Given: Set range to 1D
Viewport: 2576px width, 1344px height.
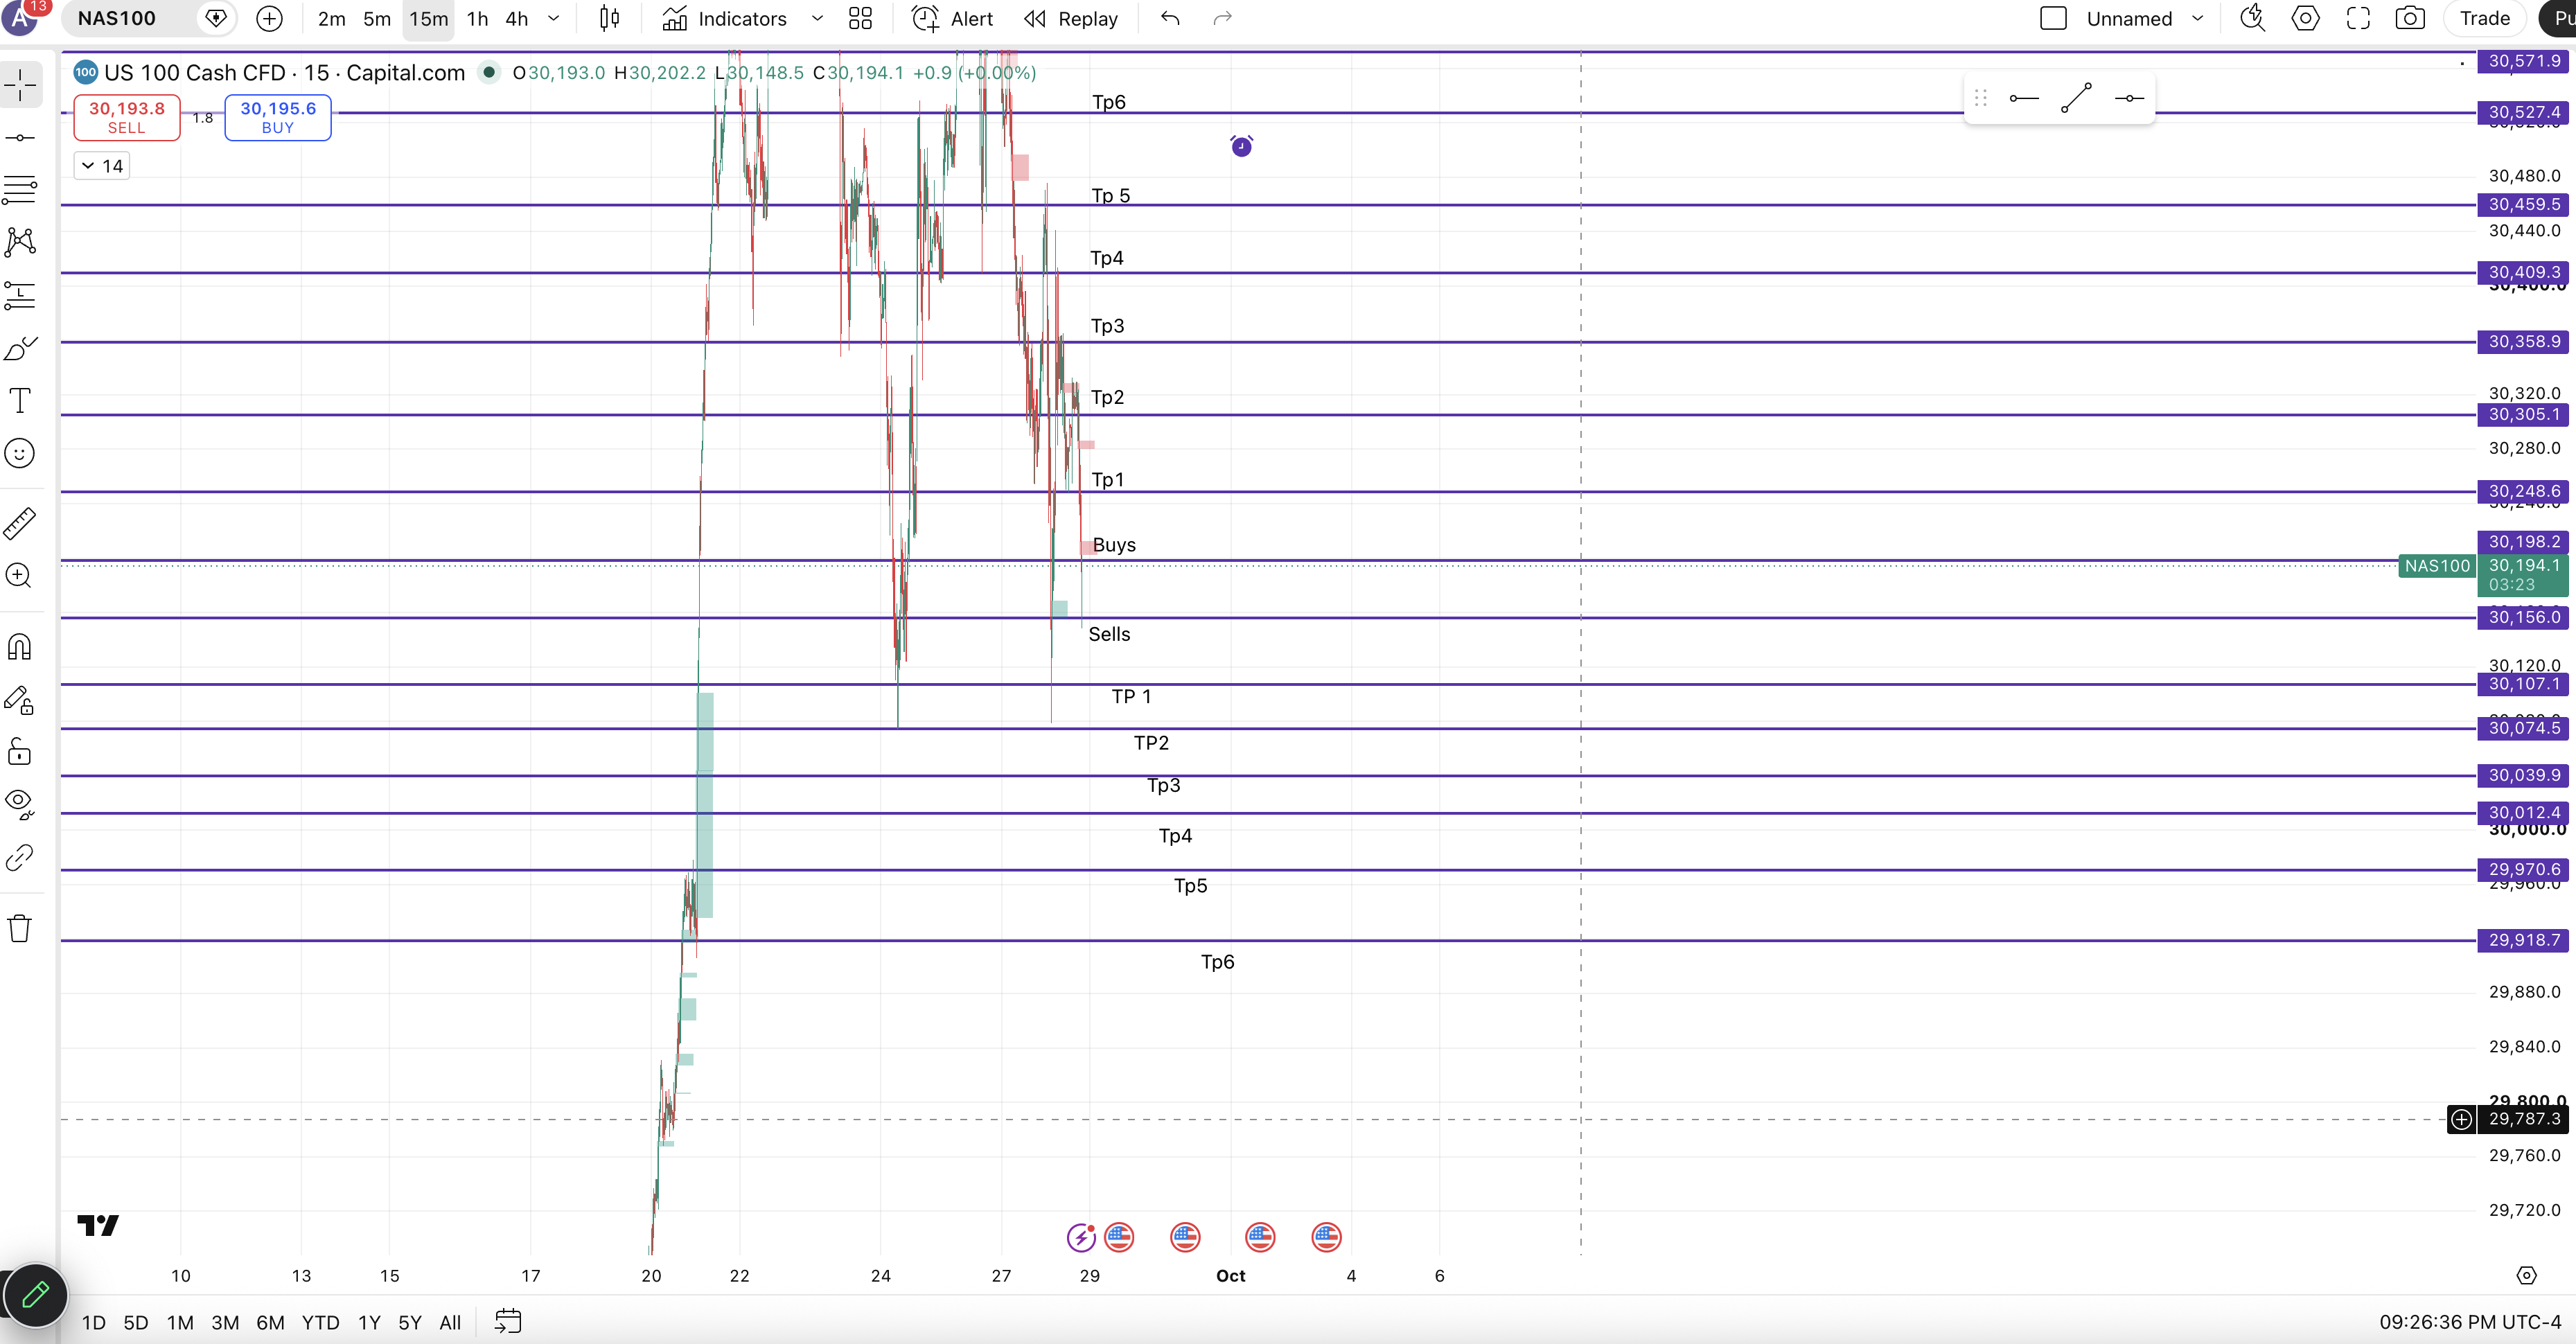Looking at the screenshot, I should (94, 1322).
